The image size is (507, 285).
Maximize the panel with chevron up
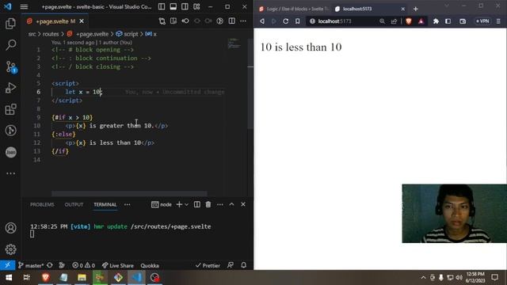231,204
